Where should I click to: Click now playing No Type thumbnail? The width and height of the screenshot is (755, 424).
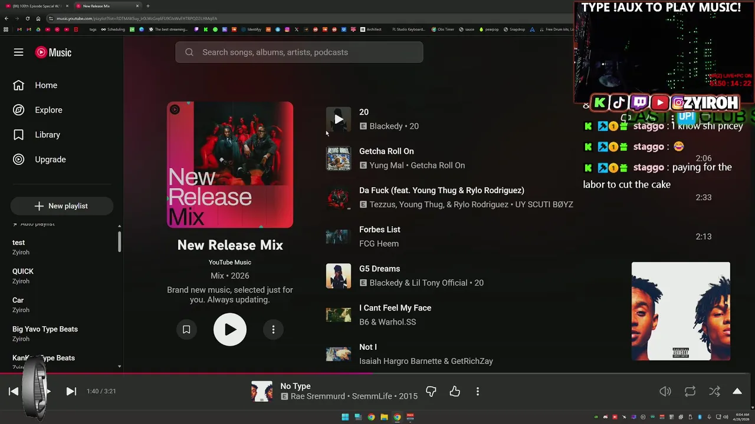pos(262,391)
